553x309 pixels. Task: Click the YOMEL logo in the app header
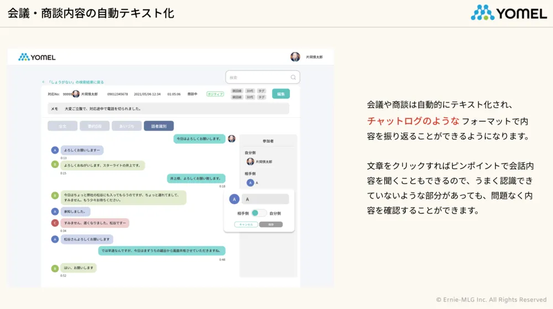[x=37, y=57]
